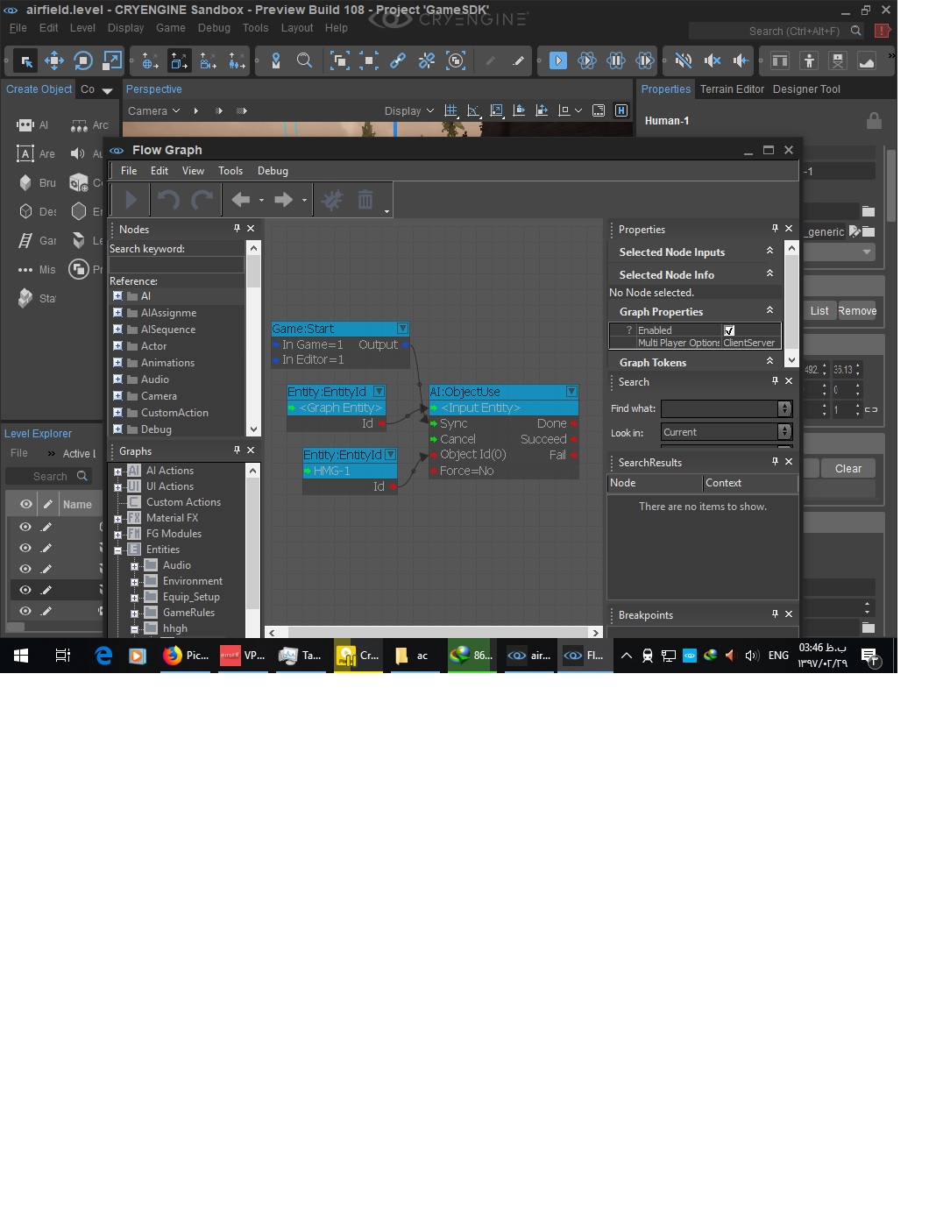The height and width of the screenshot is (1220, 936).
Task: Collapse the Entities item in Graphs tree
Action: (x=117, y=550)
